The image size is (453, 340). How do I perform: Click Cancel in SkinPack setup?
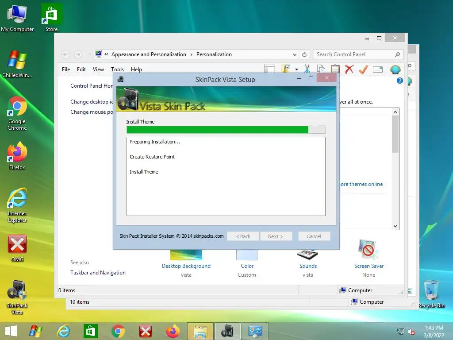(x=314, y=236)
